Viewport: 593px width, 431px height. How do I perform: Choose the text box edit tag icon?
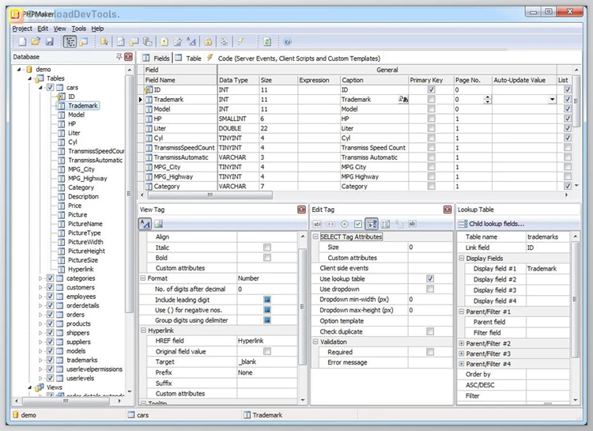(x=317, y=224)
